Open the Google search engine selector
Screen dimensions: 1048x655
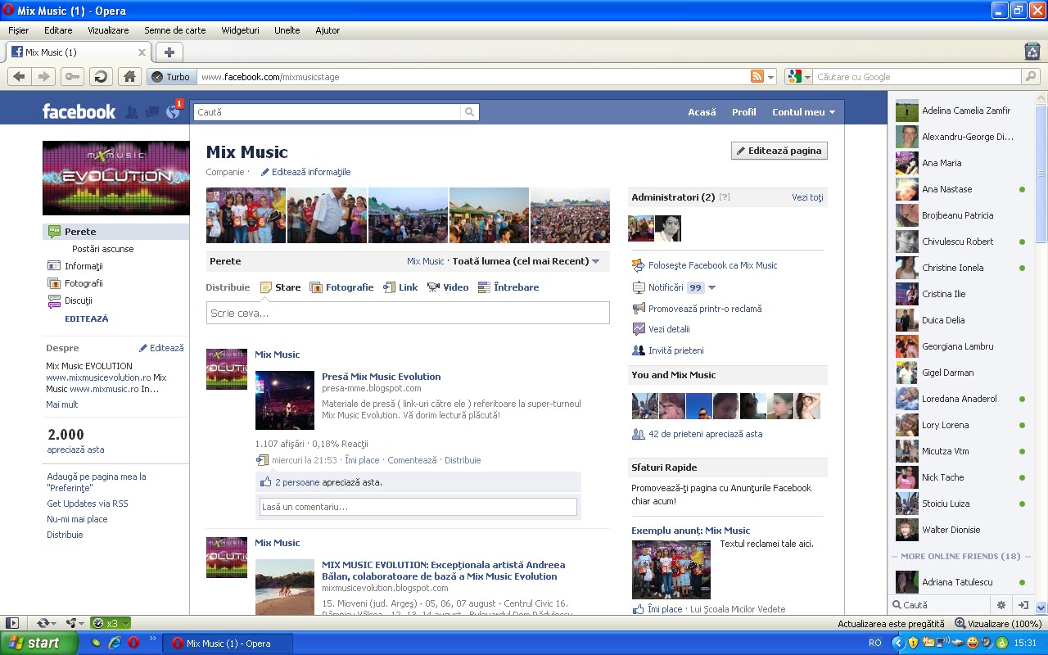click(x=798, y=77)
